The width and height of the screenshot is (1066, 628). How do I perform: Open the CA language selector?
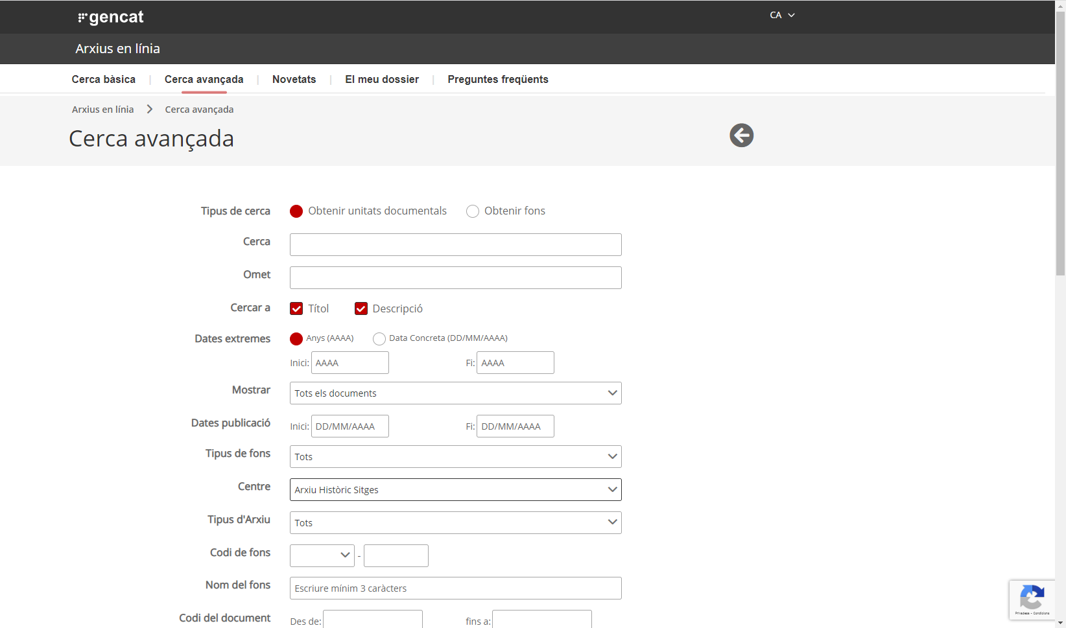tap(782, 15)
